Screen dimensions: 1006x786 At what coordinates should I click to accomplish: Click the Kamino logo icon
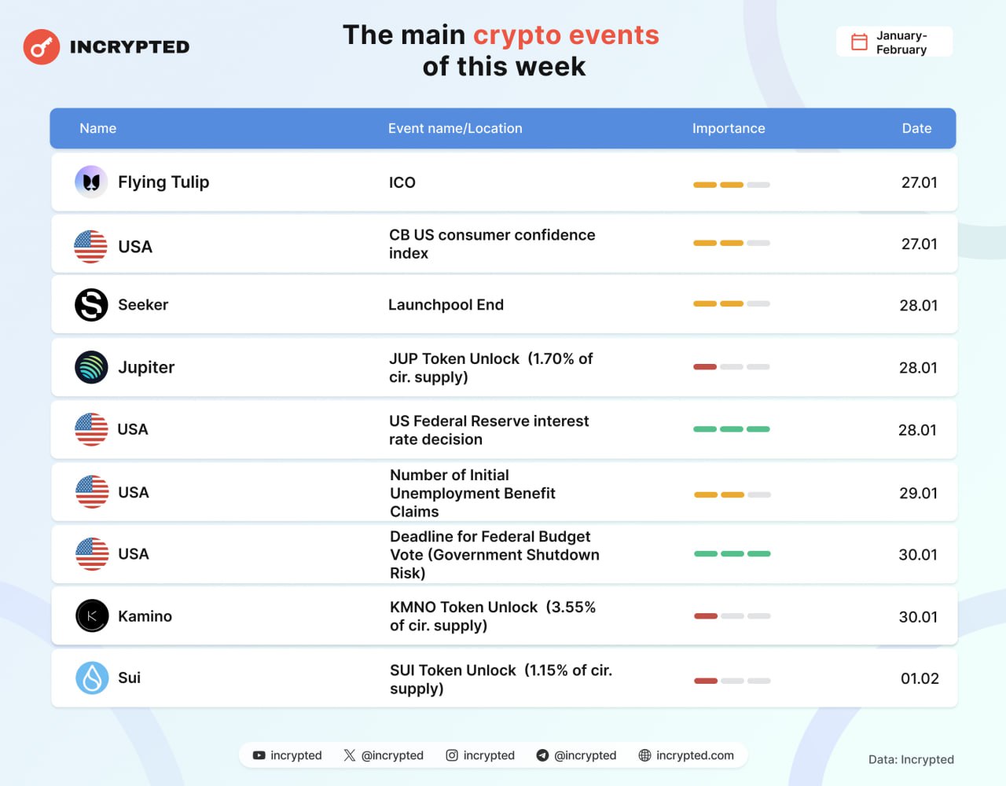point(92,616)
